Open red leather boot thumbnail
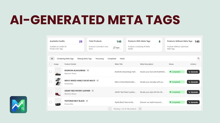The width and height of the screenshot is (220, 123). pos(58,92)
